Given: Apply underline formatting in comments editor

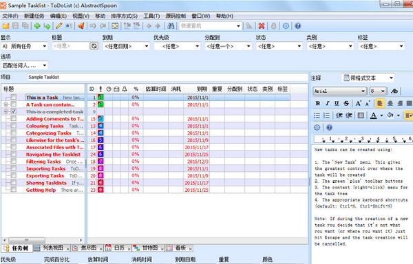Looking at the screenshot, I should (337, 103).
